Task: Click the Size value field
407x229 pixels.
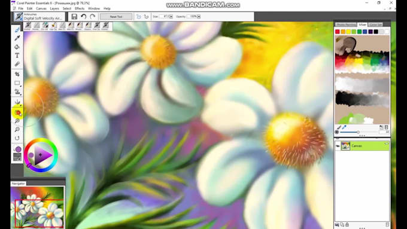Action: (x=165, y=17)
